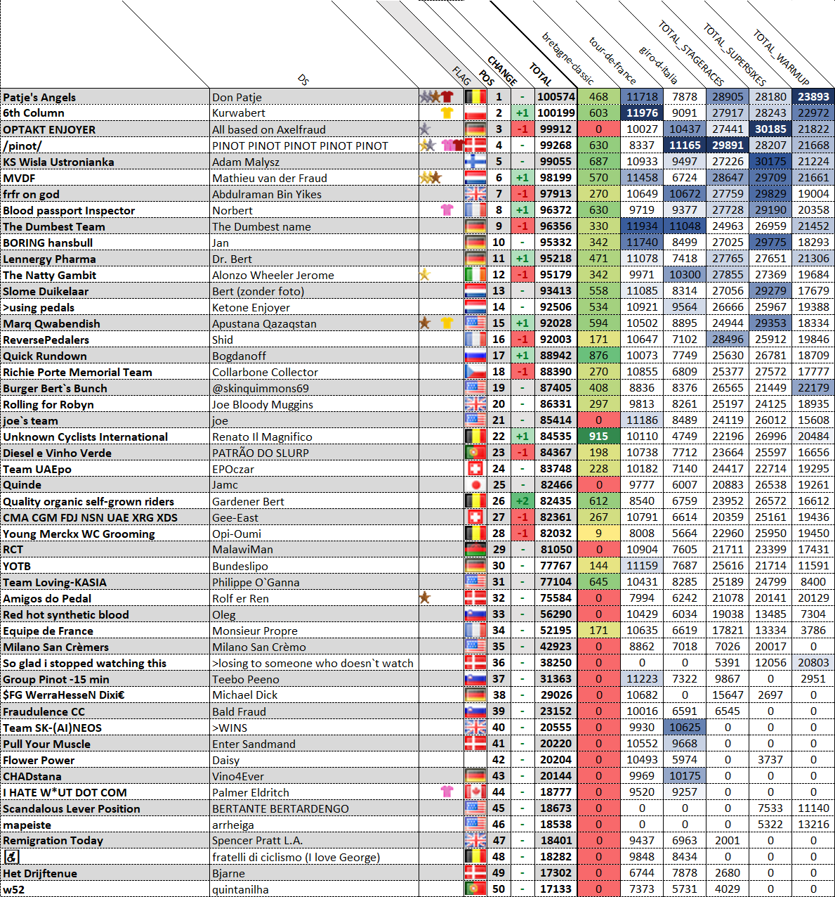The height and width of the screenshot is (897, 835).
Task: Click the yellow jersey icon for 6th Column
Action: coord(447,112)
